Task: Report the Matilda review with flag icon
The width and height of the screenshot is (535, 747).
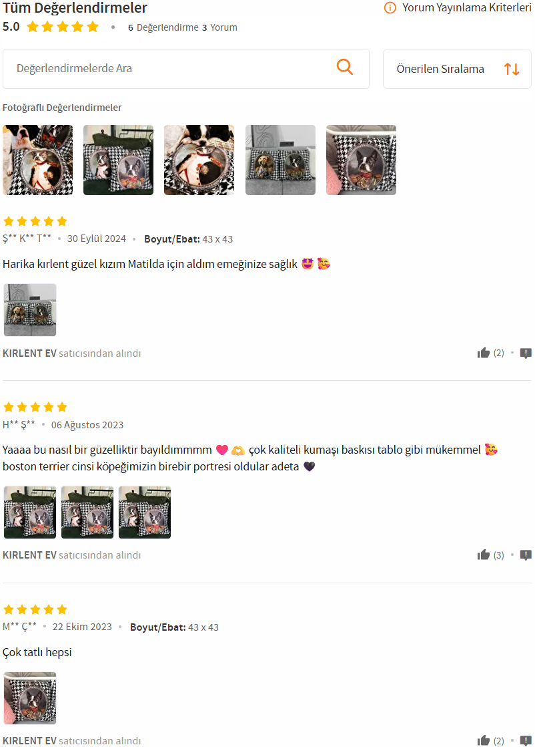Action: point(526,353)
